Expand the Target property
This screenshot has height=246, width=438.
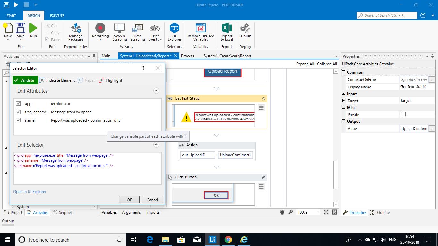(x=344, y=101)
